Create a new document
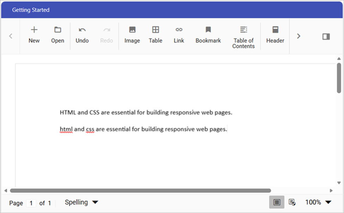 click(34, 35)
